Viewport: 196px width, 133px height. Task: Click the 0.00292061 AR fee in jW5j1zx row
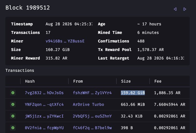pos(169,116)
